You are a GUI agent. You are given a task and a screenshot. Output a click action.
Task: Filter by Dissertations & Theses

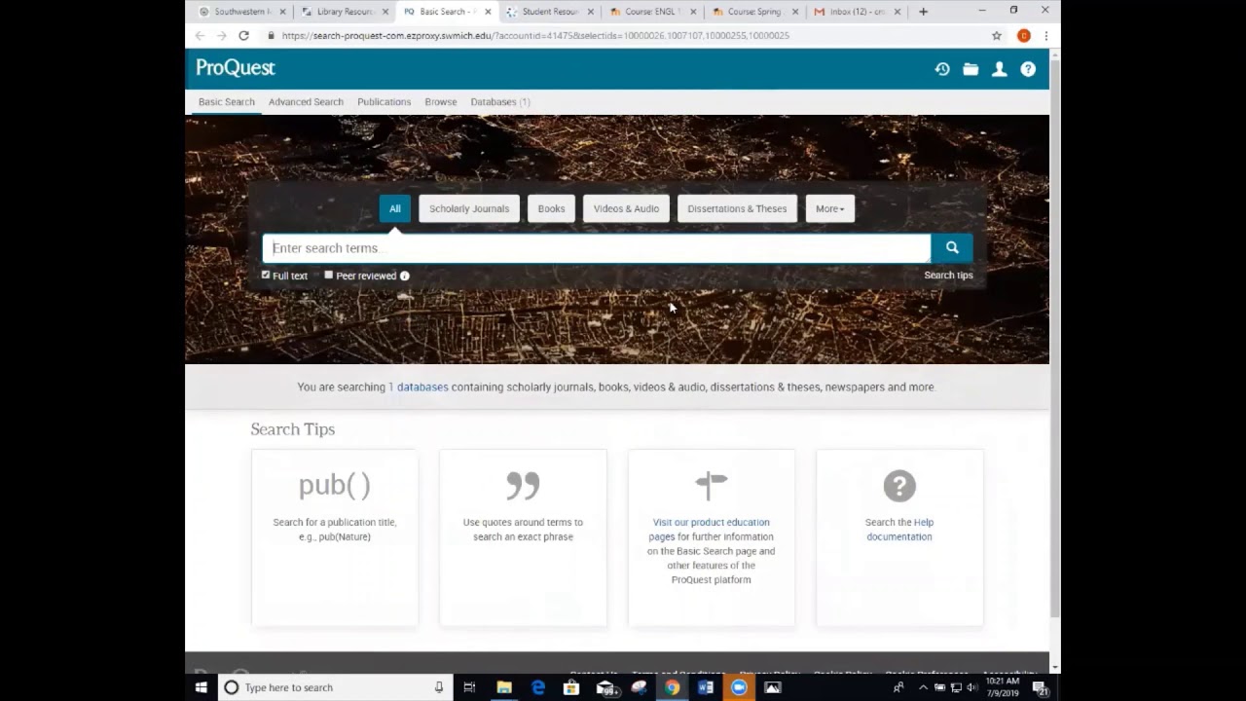point(737,208)
